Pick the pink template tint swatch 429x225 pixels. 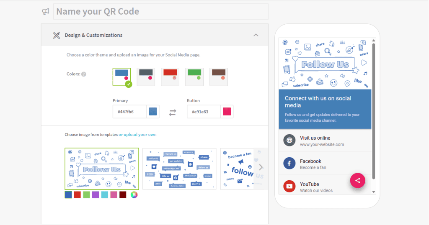pos(114,195)
